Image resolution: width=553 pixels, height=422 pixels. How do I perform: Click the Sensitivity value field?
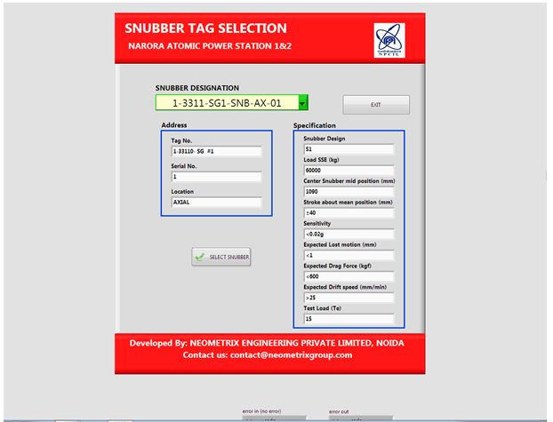point(347,234)
